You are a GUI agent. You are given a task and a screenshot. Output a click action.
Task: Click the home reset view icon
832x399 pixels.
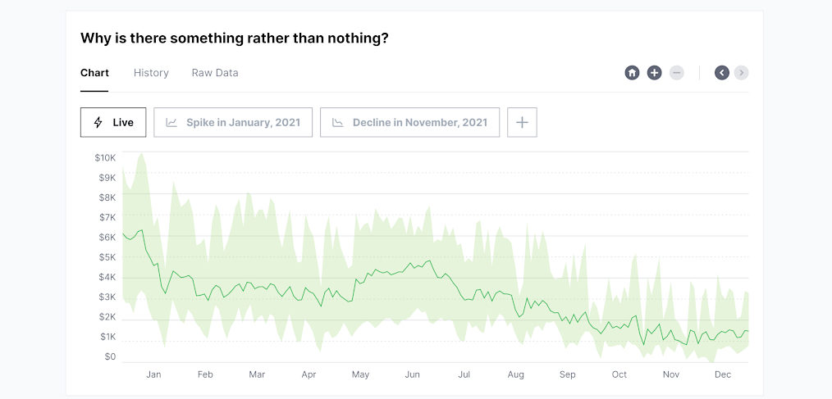point(632,73)
